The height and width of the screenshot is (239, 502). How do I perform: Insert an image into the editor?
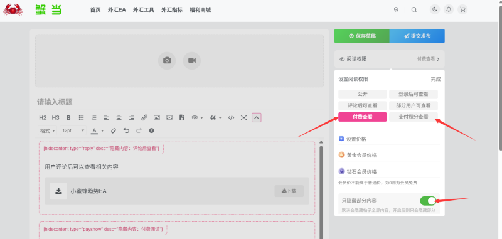(x=157, y=118)
